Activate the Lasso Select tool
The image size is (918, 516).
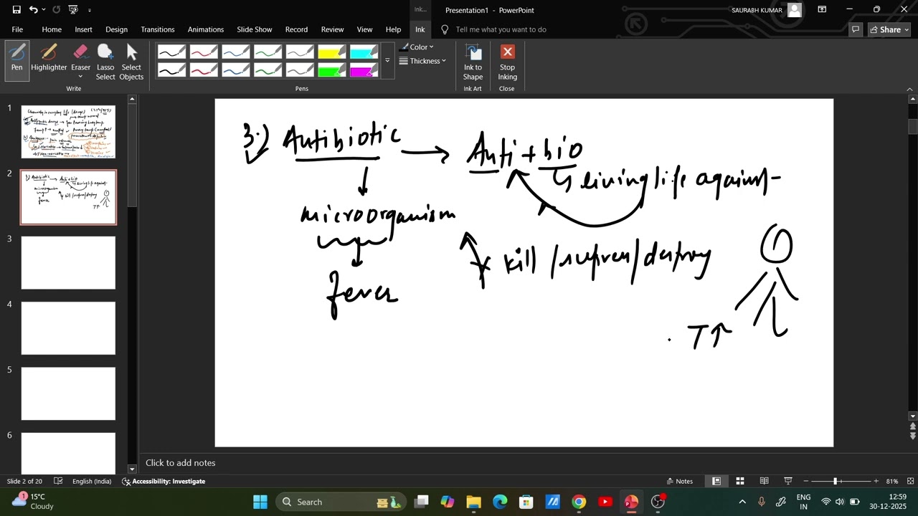105,62
